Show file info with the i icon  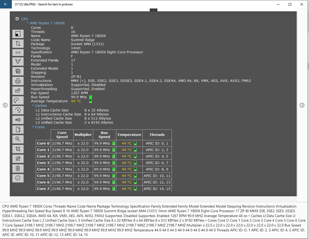click(18, 178)
